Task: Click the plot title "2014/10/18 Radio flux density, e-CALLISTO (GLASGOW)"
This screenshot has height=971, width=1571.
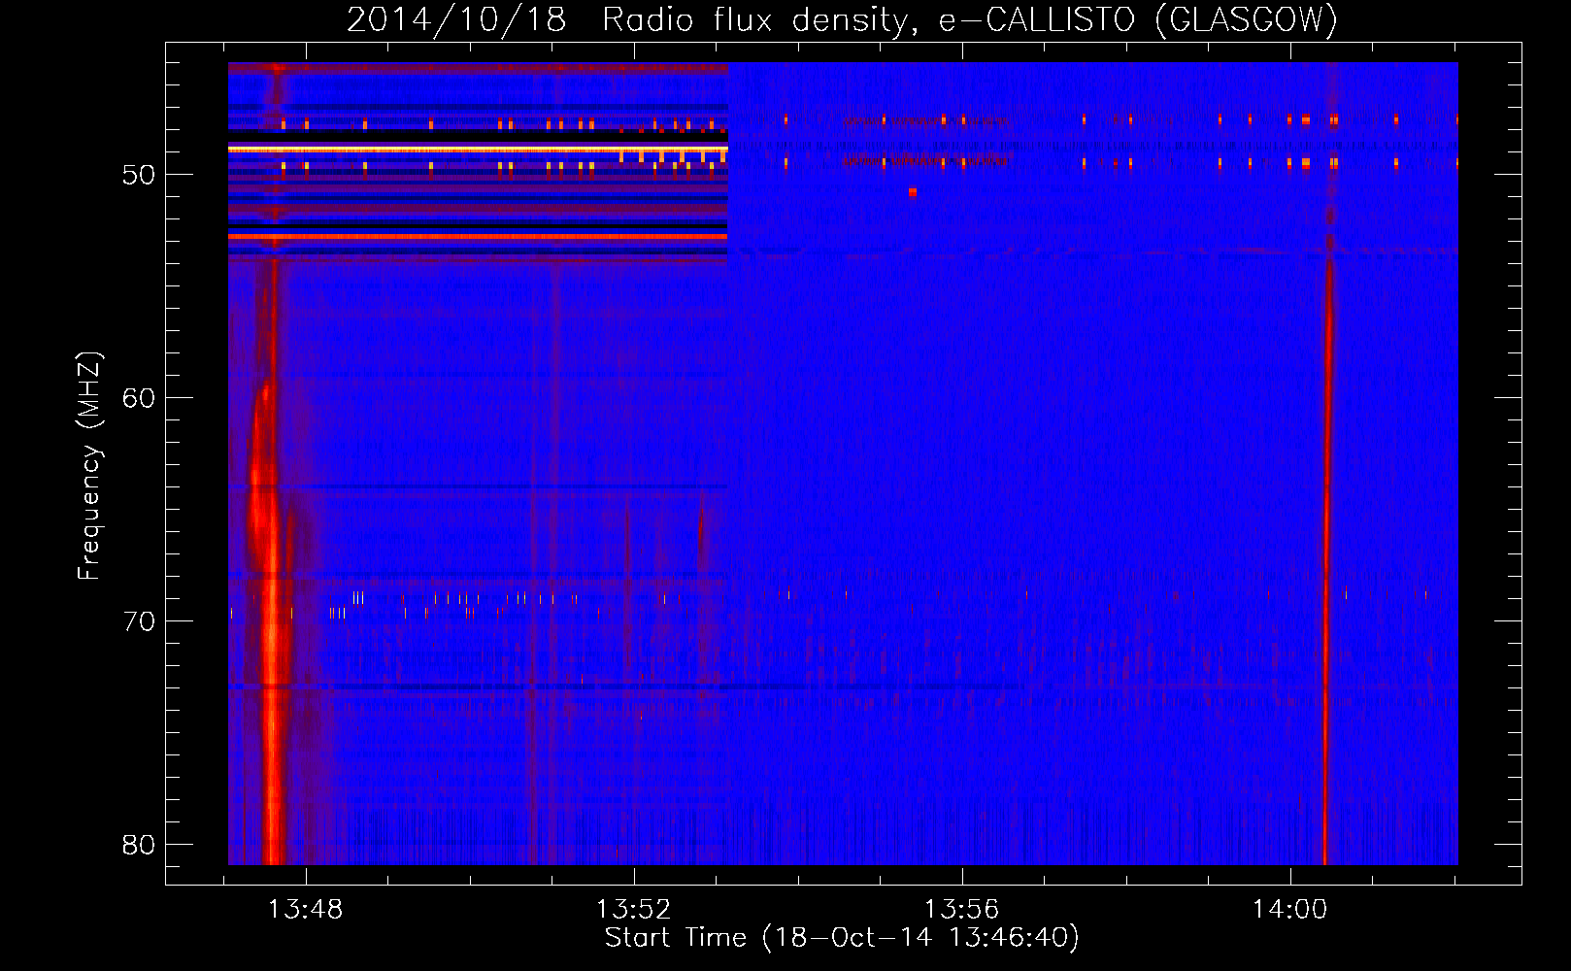Action: pyautogui.click(x=842, y=19)
